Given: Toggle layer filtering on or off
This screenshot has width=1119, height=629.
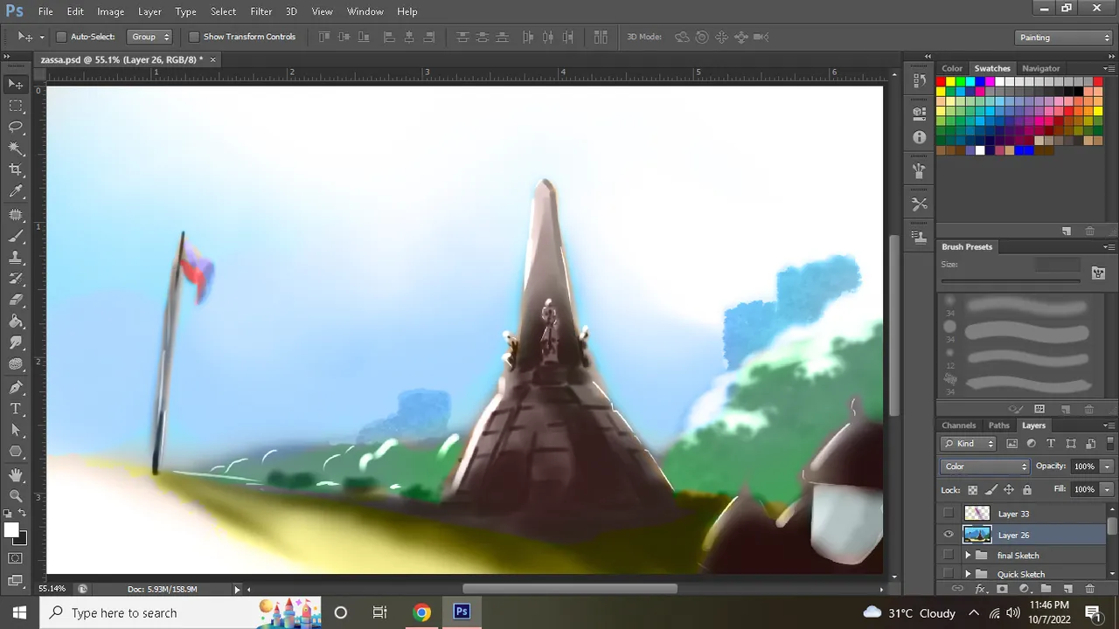Looking at the screenshot, I should pos(1110,443).
